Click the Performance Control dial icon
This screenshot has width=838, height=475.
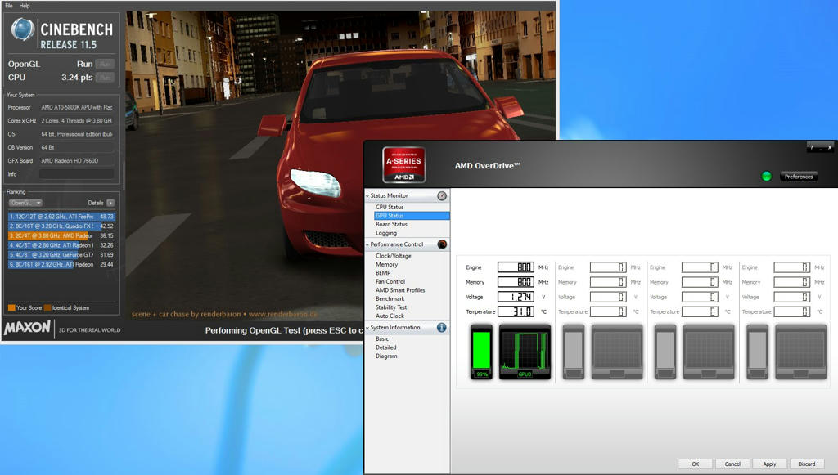click(x=442, y=244)
